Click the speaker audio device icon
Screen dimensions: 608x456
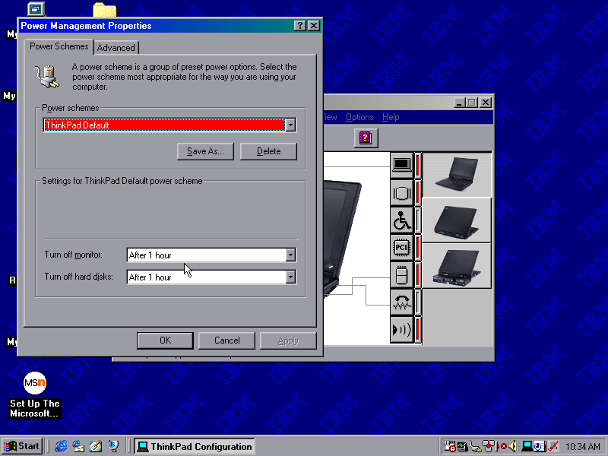pyautogui.click(x=401, y=330)
